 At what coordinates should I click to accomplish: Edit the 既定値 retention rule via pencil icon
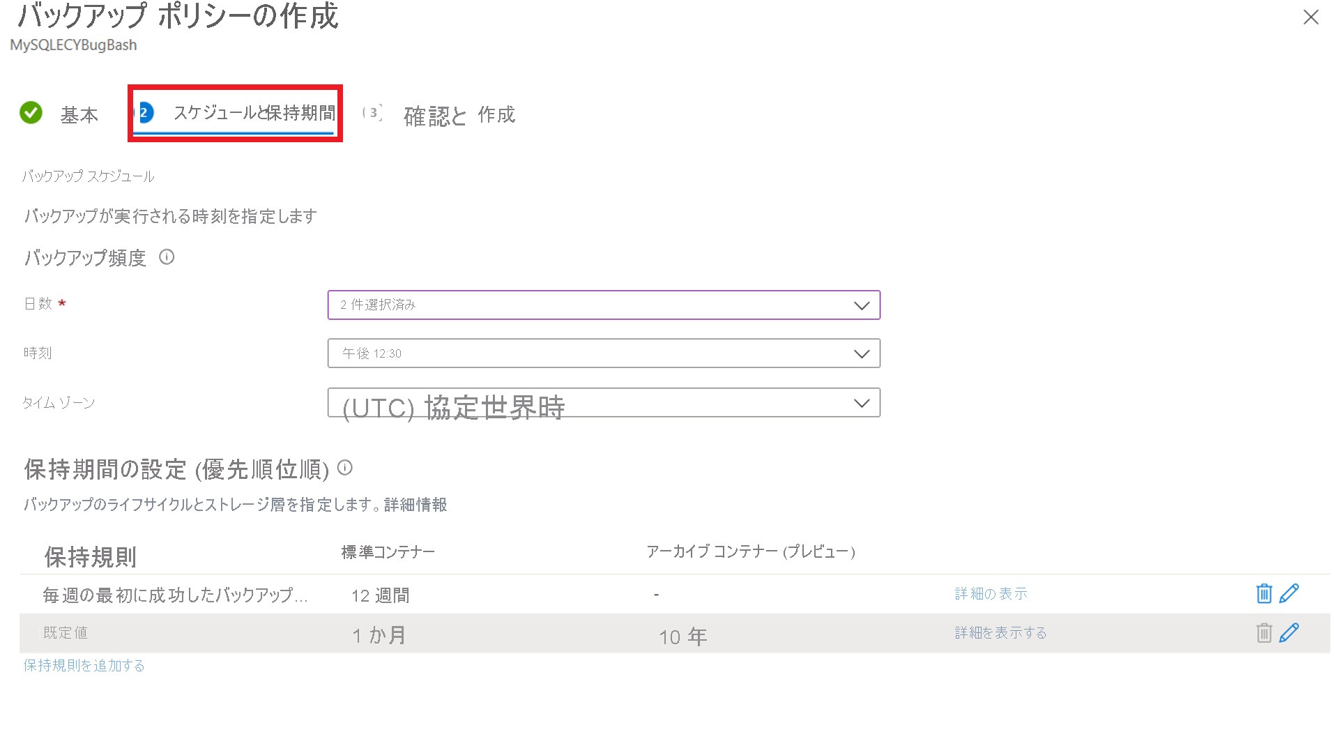click(x=1290, y=632)
